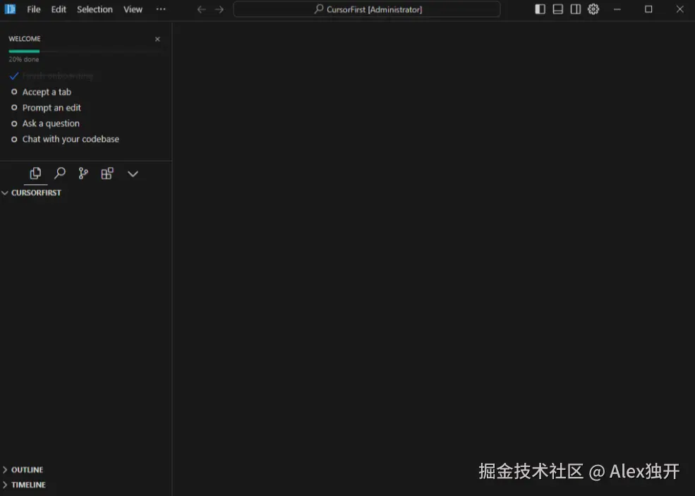The image size is (695, 496).
Task: Click the finished onboarding checkmark item
Action: pos(51,75)
